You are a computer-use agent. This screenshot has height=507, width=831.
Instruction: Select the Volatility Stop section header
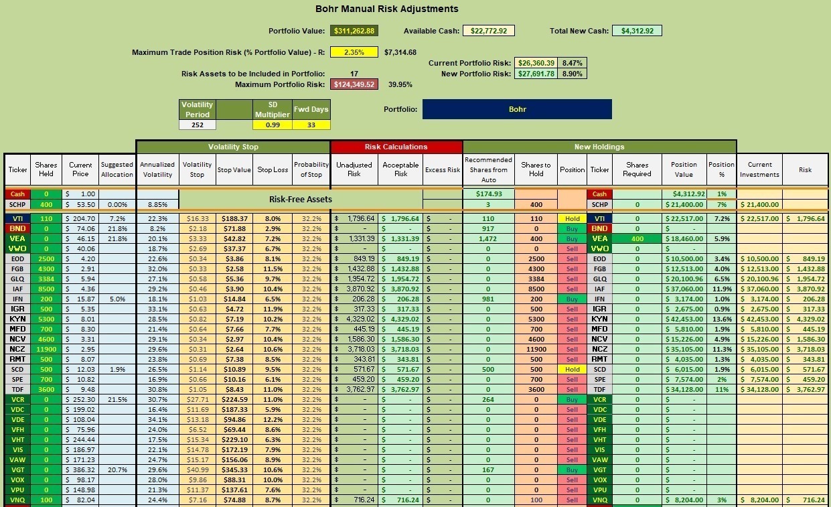tap(233, 147)
